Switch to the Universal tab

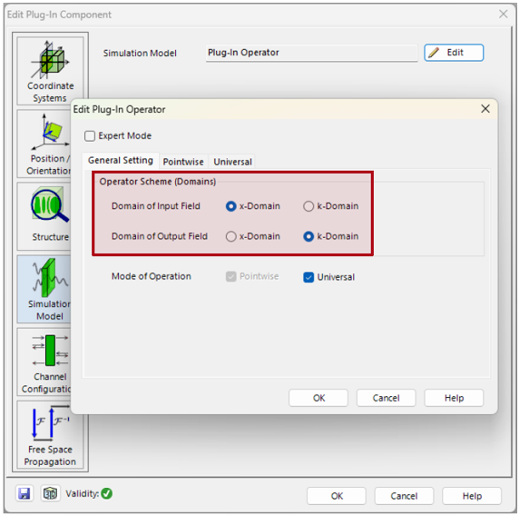click(232, 162)
